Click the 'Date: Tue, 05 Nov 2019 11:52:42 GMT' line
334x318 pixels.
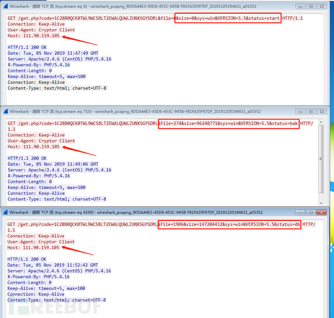point(53,265)
